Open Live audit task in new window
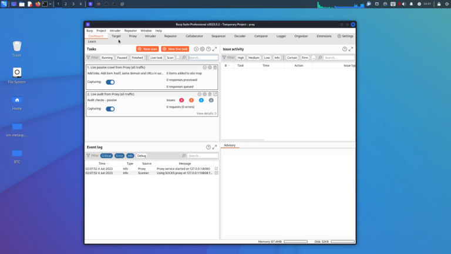 pyautogui.click(x=215, y=94)
